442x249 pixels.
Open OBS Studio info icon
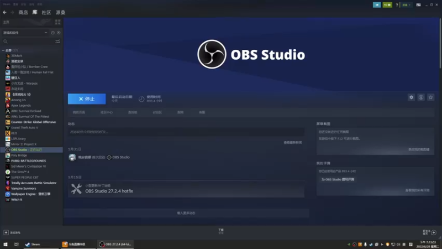pyautogui.click(x=421, y=97)
